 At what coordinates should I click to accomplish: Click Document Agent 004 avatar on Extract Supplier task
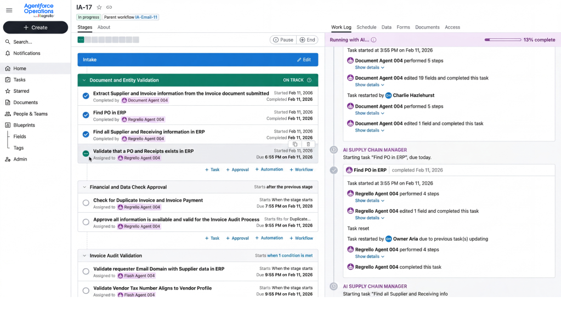click(124, 100)
